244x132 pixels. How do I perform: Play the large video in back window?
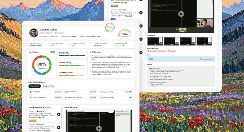(181, 14)
